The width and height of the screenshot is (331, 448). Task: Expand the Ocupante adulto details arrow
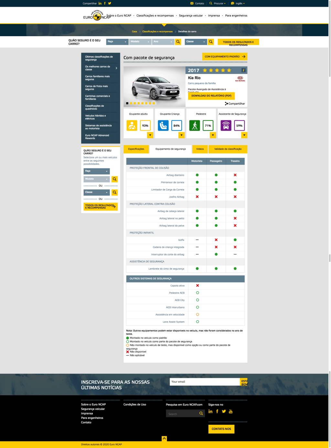point(150,135)
